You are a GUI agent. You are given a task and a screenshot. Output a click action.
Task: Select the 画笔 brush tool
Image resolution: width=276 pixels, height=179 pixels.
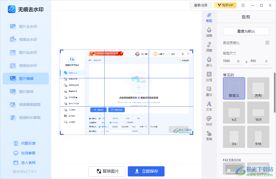coord(209,136)
